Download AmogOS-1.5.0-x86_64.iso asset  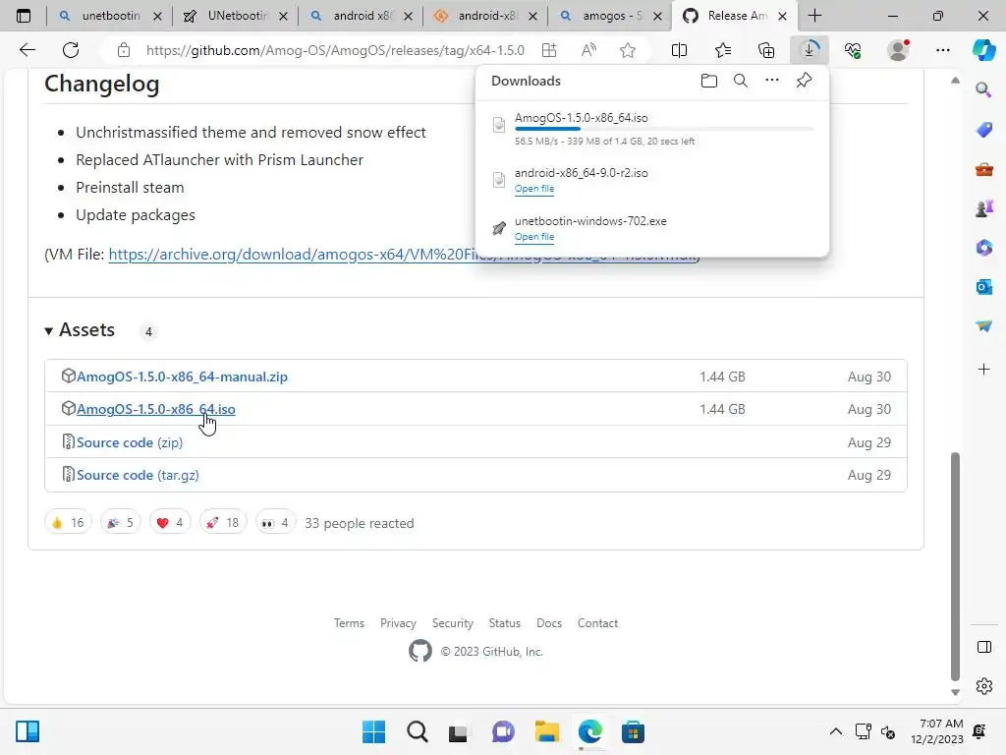coord(156,409)
